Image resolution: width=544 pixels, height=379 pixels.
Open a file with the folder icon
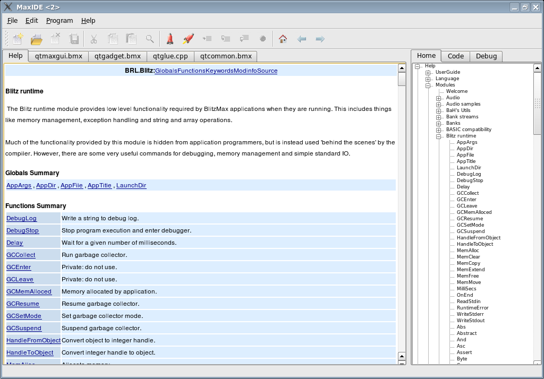coord(36,39)
